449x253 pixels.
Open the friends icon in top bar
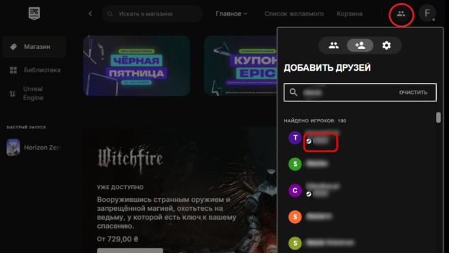(401, 14)
